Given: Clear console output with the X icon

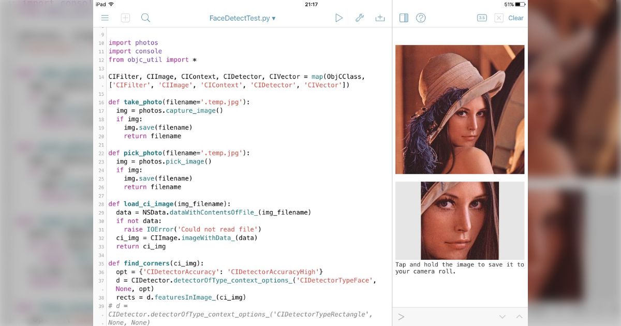Looking at the screenshot, I should (x=498, y=18).
